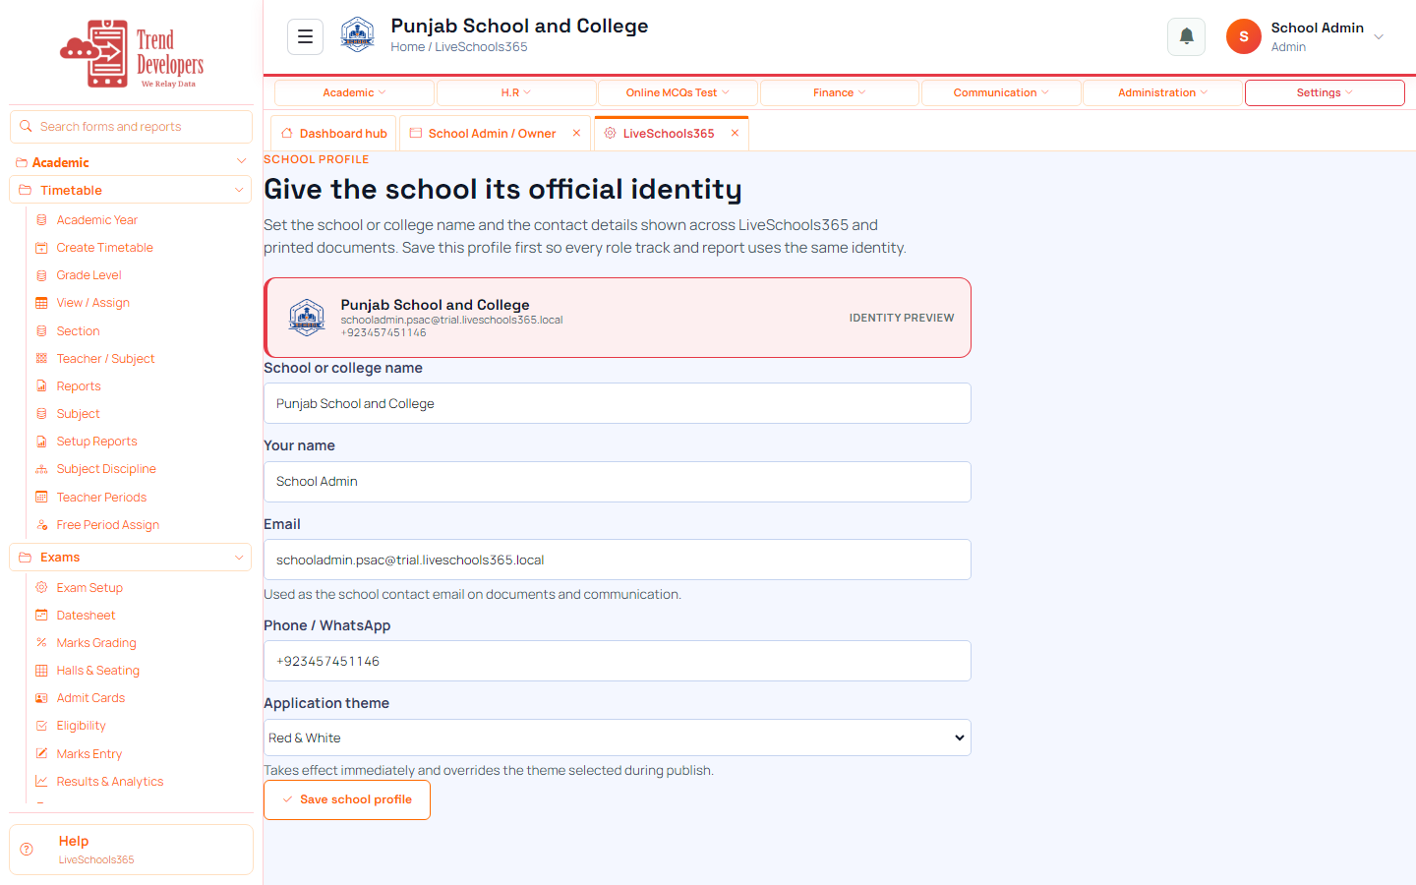The width and height of the screenshot is (1416, 885).
Task: Open the notifications bell
Action: pos(1186,36)
